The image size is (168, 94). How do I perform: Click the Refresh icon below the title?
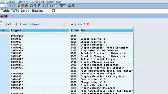pyautogui.click(x=2, y=16)
